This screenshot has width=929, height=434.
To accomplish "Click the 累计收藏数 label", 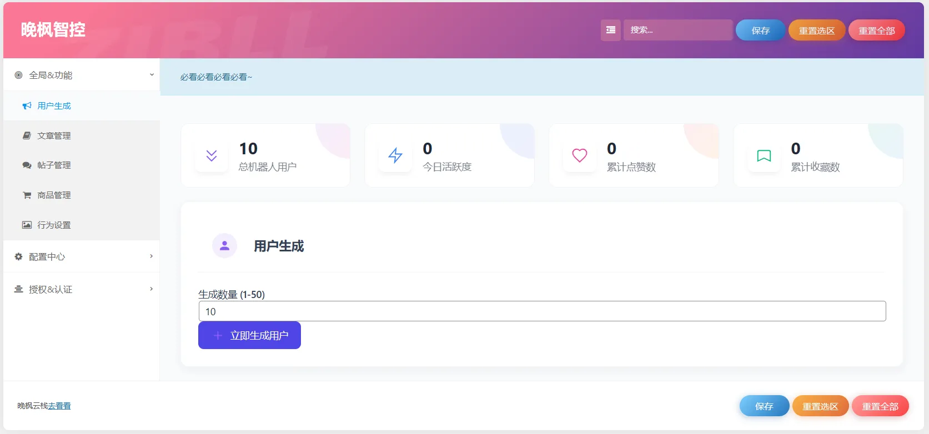I will tap(815, 167).
